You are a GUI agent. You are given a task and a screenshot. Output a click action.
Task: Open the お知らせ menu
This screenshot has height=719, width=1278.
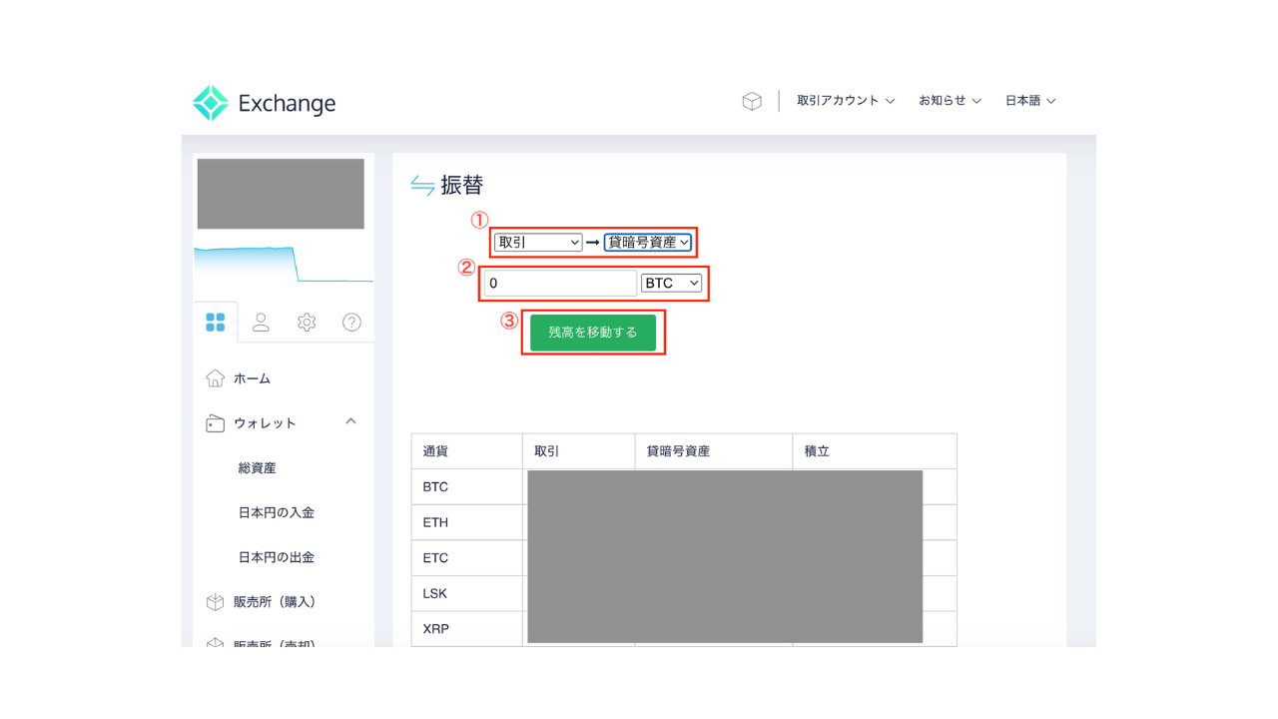tap(949, 100)
